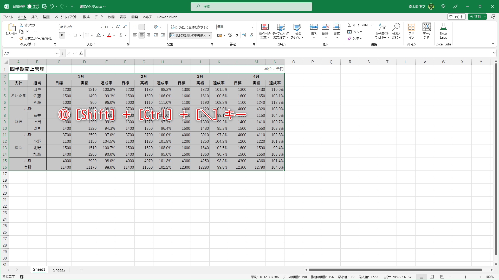Click the Fill button in Editing group
This screenshot has height=280, width=499.
coord(355,32)
